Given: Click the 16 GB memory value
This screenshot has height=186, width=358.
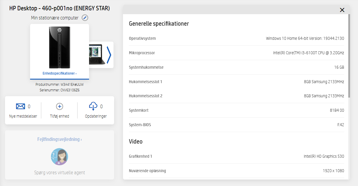Looking at the screenshot, I should coord(339,67).
